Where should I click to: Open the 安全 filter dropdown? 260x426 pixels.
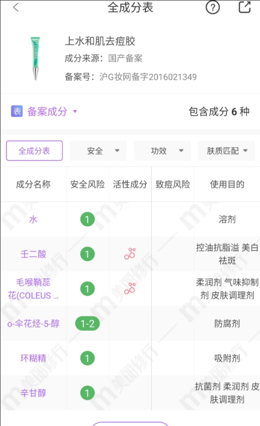click(98, 150)
